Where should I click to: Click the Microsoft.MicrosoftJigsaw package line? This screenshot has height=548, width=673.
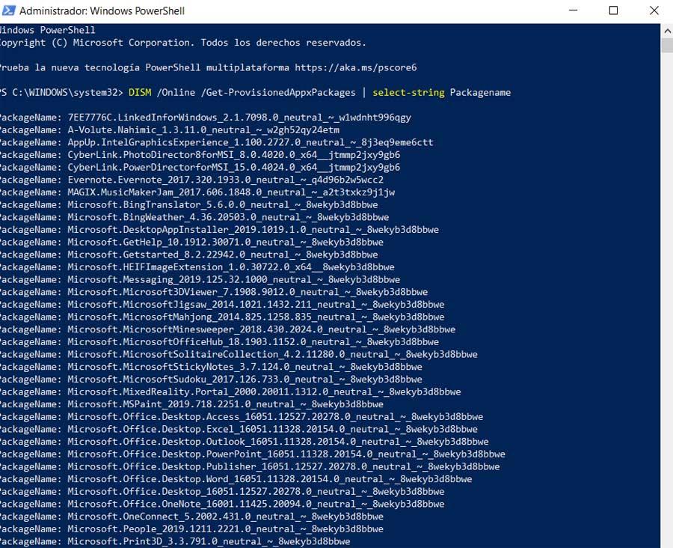point(222,304)
